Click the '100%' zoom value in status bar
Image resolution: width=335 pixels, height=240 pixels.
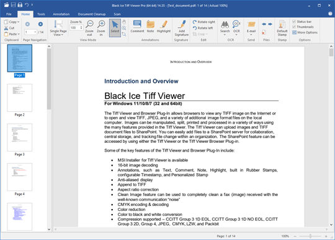(285, 236)
